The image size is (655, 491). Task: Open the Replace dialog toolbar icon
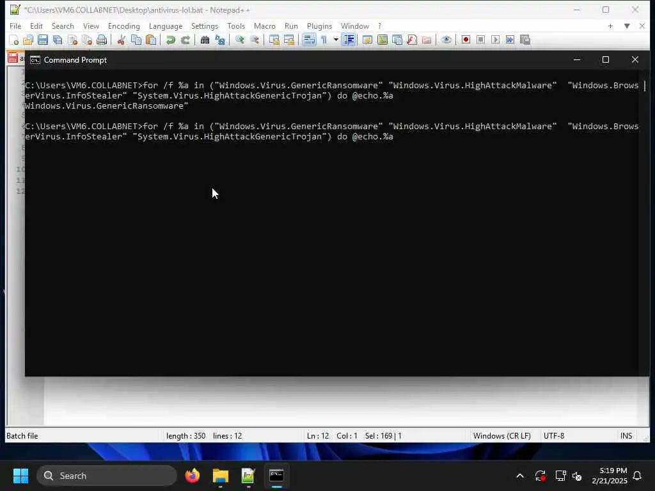coord(220,40)
